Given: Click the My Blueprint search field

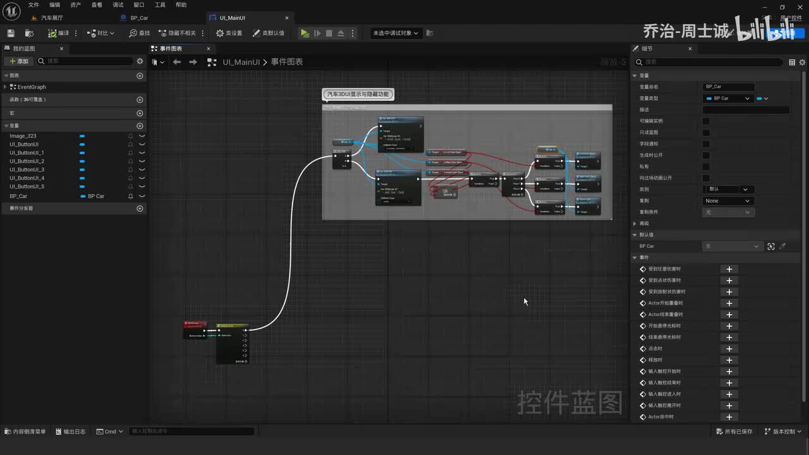Looking at the screenshot, I should pyautogui.click(x=85, y=61).
